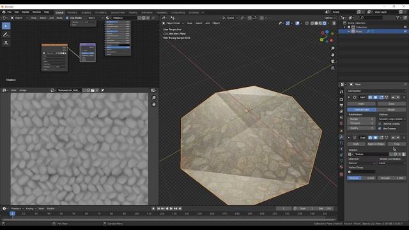Click the viewport zoom magnifier icon
The height and width of the screenshot is (230, 409).
coord(332,49)
